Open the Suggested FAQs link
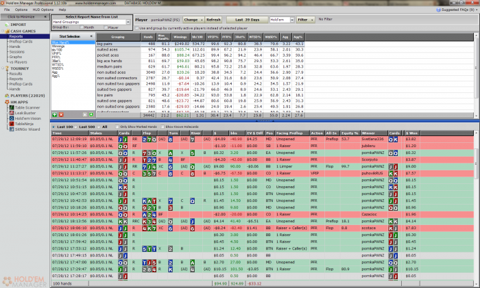The height and width of the screenshot is (288, 480). pyautogui.click(x=458, y=10)
